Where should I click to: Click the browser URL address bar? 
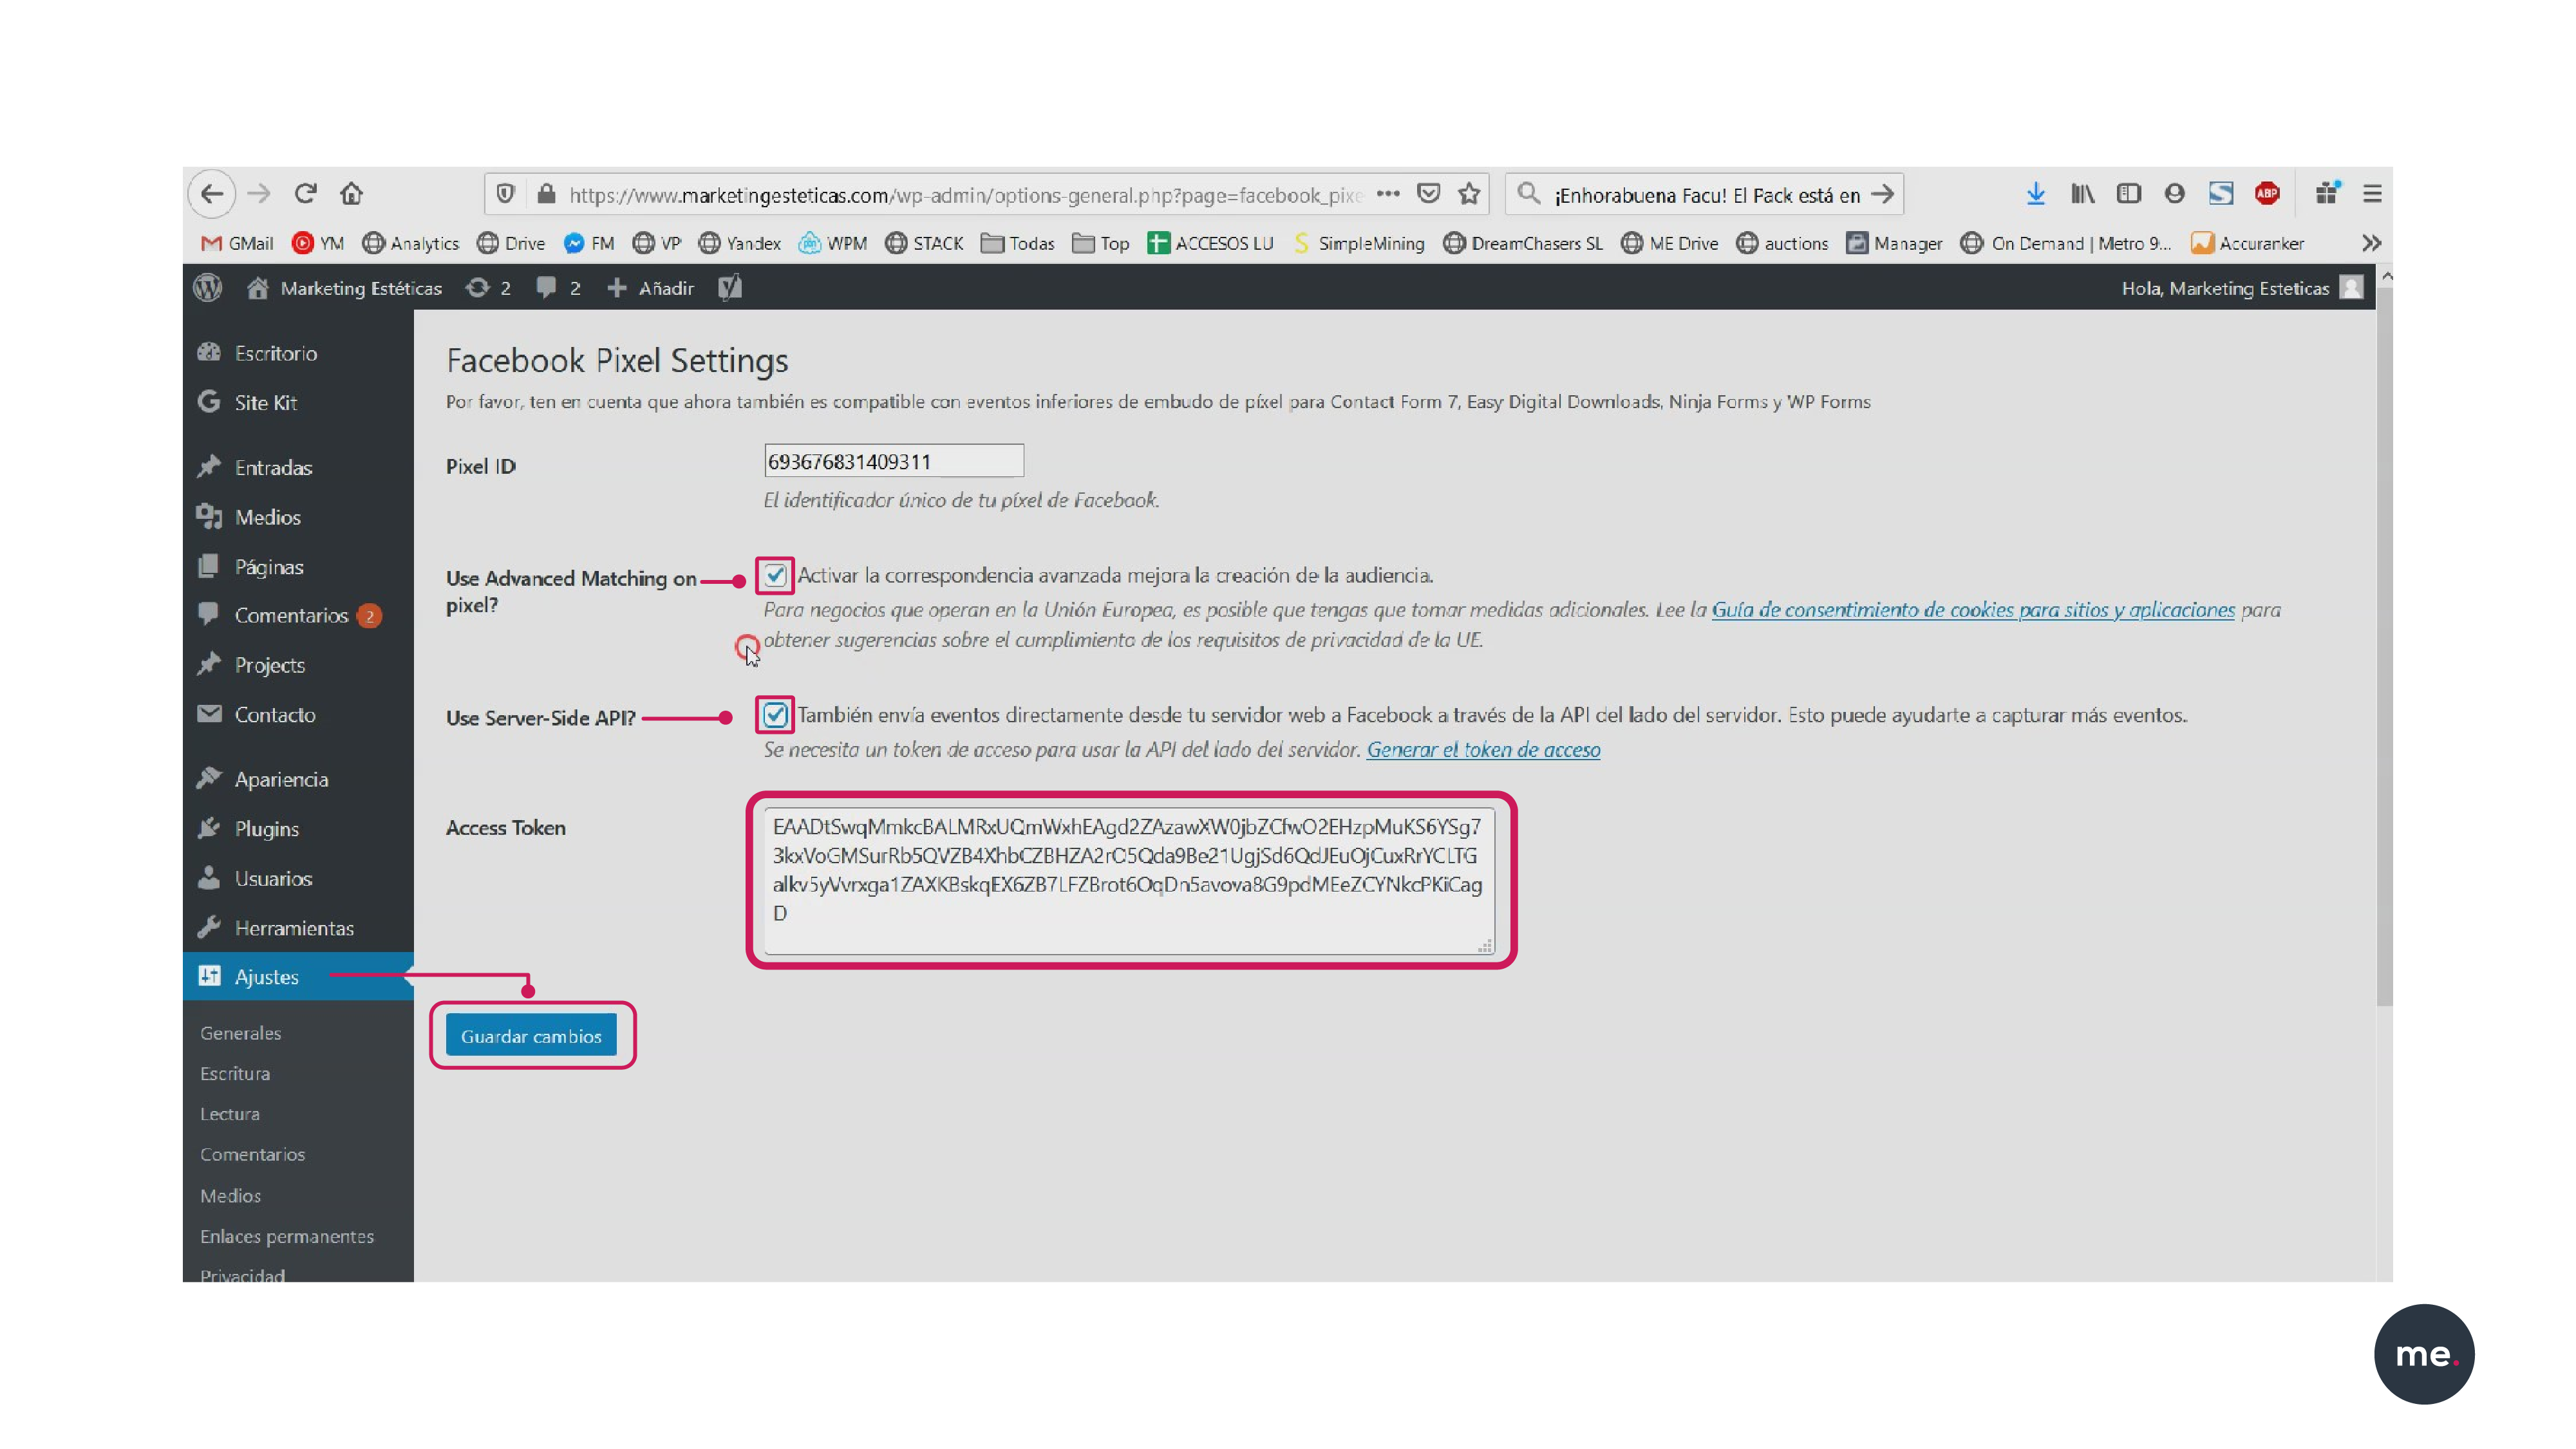[965, 195]
